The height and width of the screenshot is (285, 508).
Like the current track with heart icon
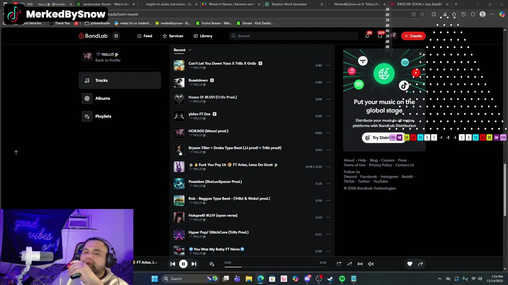[410, 264]
